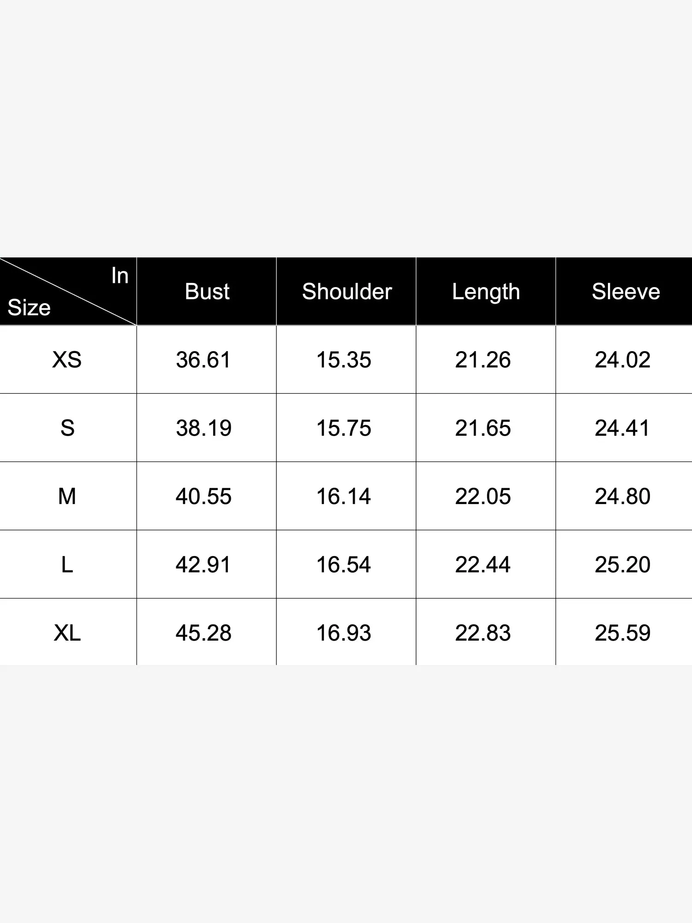Click the XL sleeve value 25.59
The width and height of the screenshot is (692, 923).
[622, 633]
